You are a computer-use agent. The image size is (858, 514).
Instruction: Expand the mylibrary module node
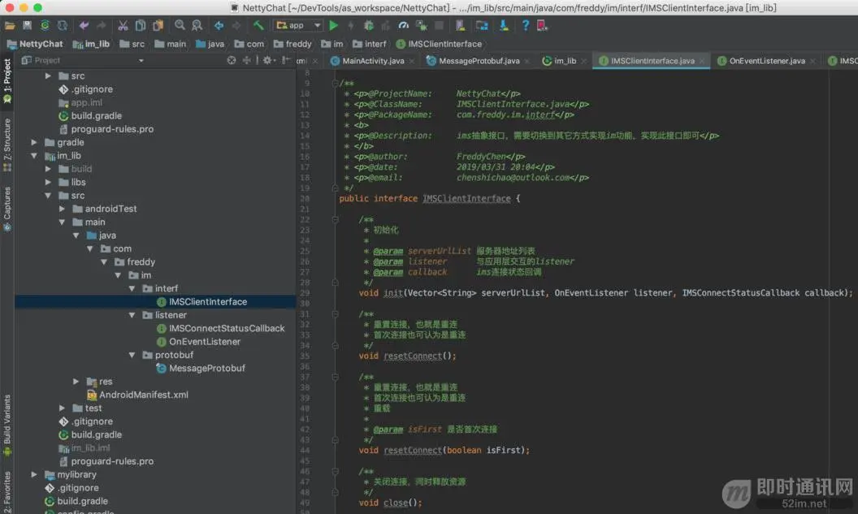[x=34, y=475]
